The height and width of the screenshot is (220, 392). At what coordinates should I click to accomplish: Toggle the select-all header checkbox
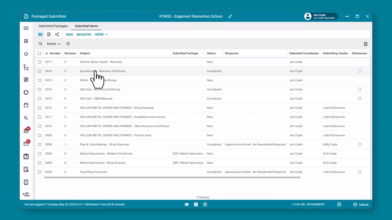coord(39,53)
